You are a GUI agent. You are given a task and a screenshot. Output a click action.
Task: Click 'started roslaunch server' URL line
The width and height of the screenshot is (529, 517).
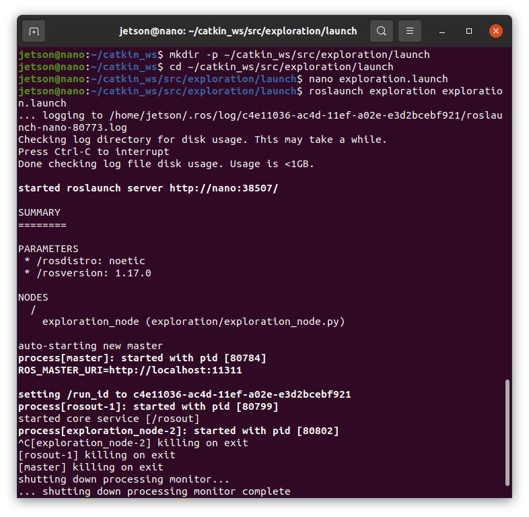148,188
